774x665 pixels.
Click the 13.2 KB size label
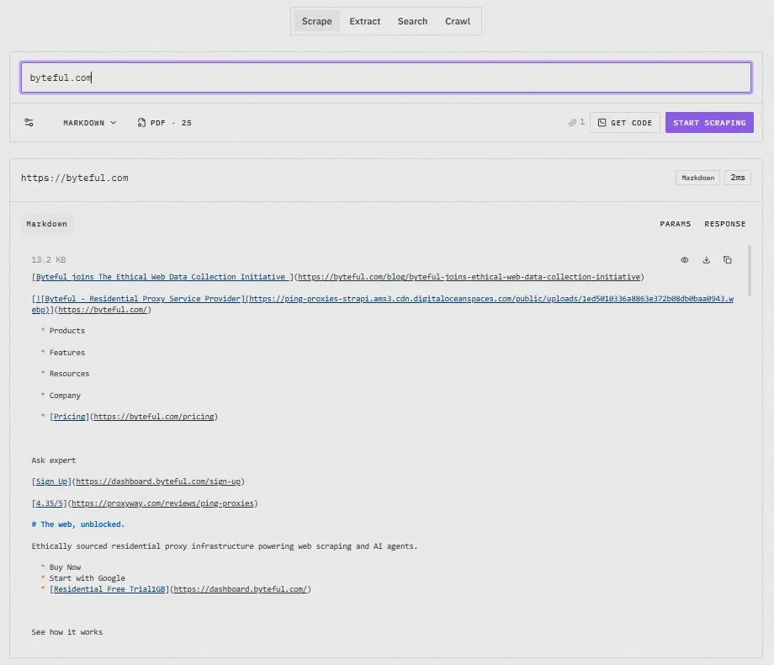49,260
